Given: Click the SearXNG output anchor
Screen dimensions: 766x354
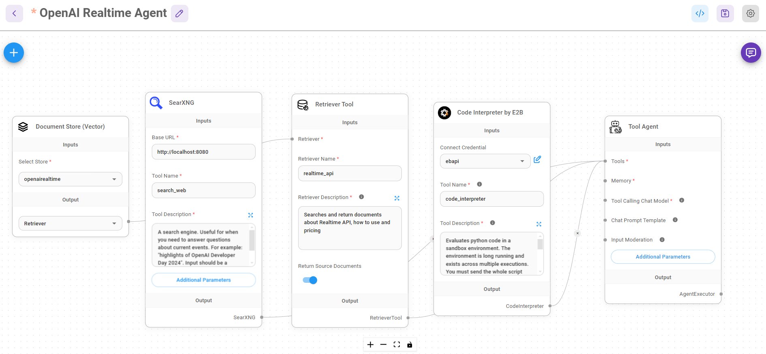Looking at the screenshot, I should tap(262, 317).
